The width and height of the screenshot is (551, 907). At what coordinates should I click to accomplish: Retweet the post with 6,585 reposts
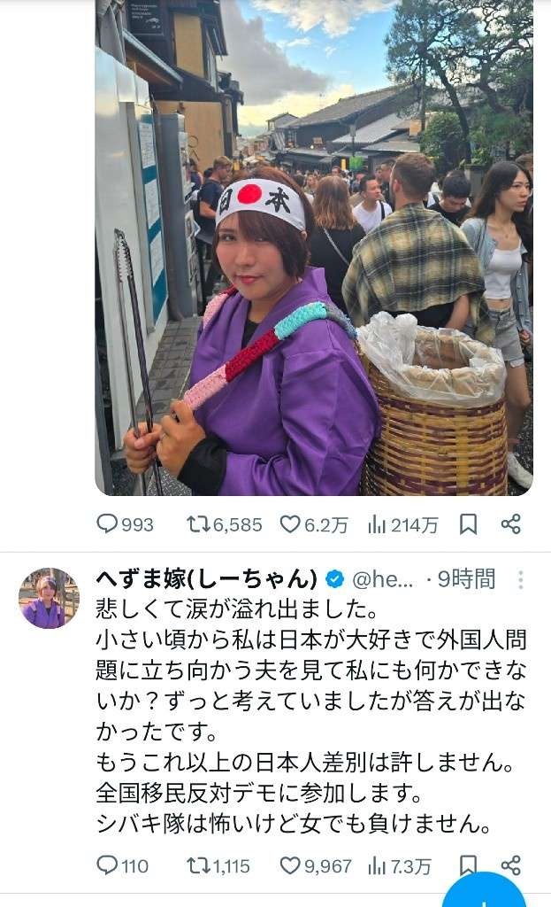coord(224,524)
